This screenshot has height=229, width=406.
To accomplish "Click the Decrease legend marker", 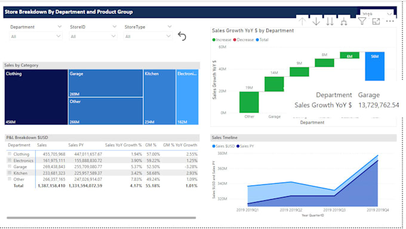I will click(x=235, y=40).
